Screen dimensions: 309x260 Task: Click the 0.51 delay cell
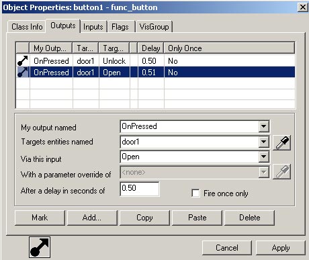[150, 73]
